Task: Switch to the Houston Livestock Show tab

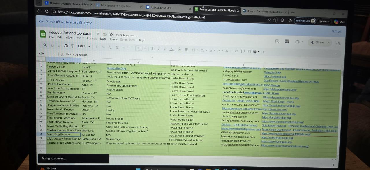Action: [69, 4]
